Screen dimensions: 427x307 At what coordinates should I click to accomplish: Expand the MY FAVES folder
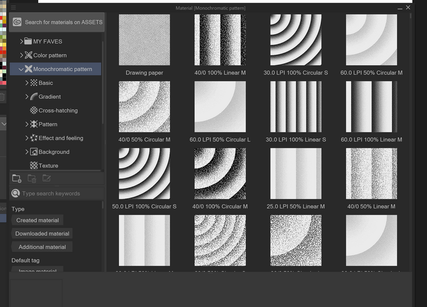click(x=21, y=41)
